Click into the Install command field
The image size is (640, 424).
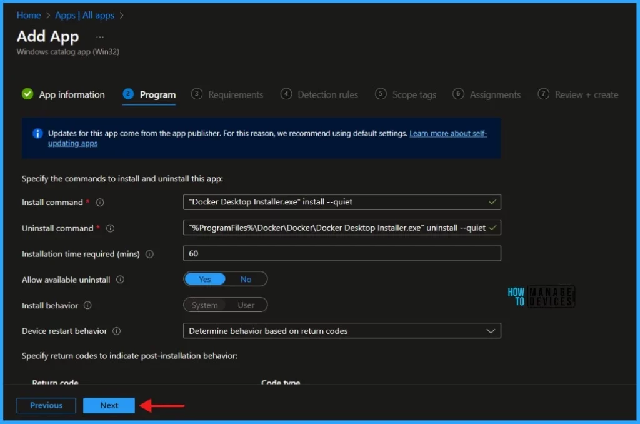pyautogui.click(x=342, y=202)
